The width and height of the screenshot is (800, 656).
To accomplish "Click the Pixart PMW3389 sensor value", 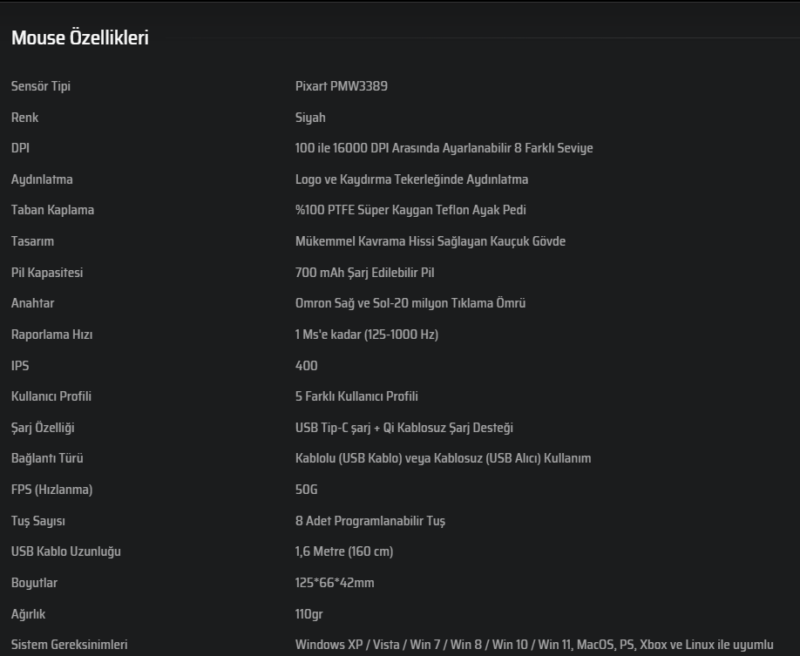I will pyautogui.click(x=342, y=86).
